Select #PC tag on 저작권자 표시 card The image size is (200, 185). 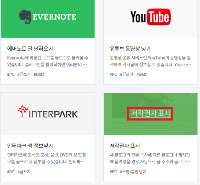tap(113, 172)
